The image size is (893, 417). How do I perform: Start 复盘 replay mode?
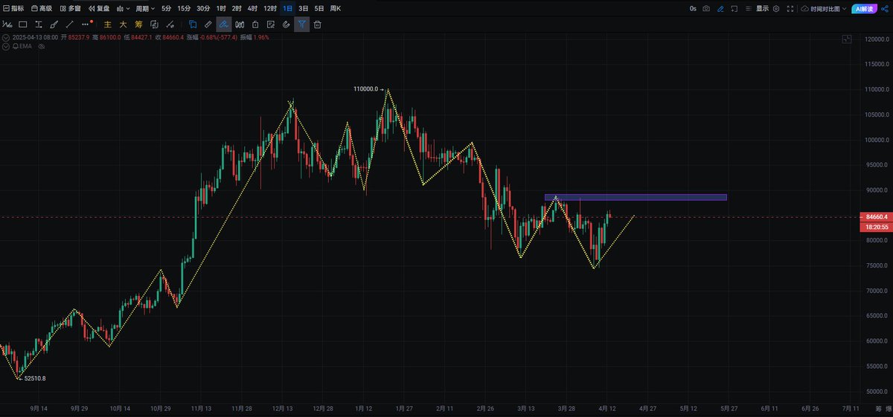[x=99, y=8]
